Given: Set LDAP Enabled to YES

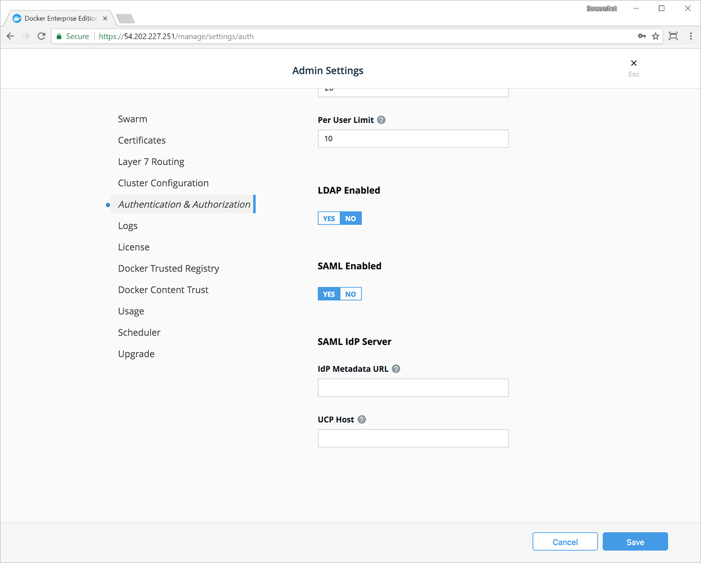Looking at the screenshot, I should pyautogui.click(x=329, y=219).
